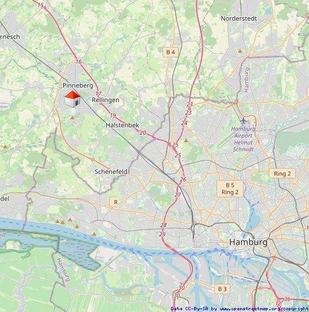Click motorway exit number 26
The height and width of the screenshot is (312, 309).
point(183,180)
